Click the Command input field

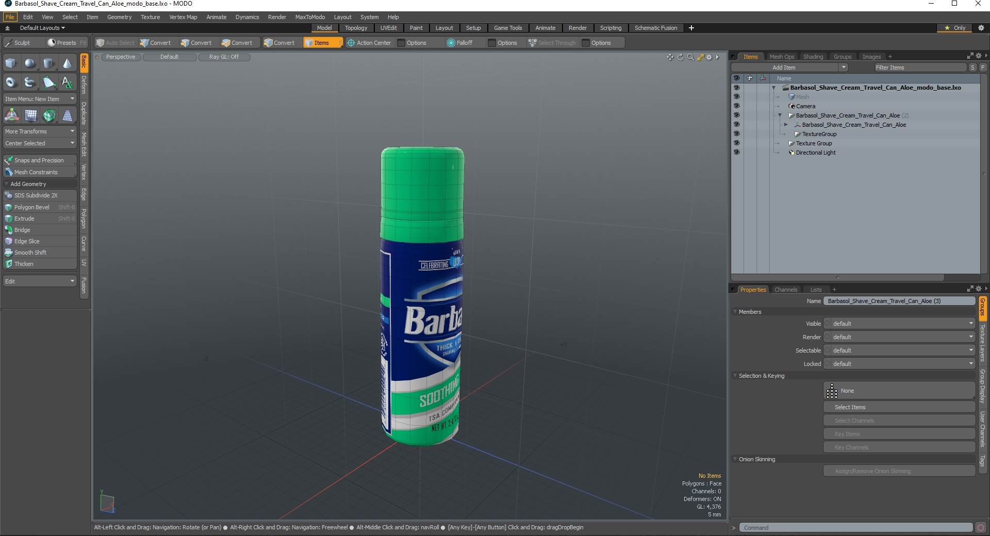[856, 528]
